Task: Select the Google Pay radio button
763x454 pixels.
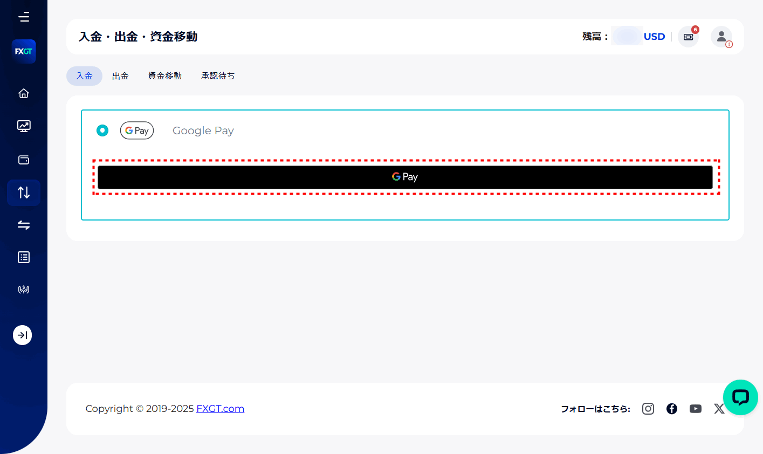Action: [102, 130]
